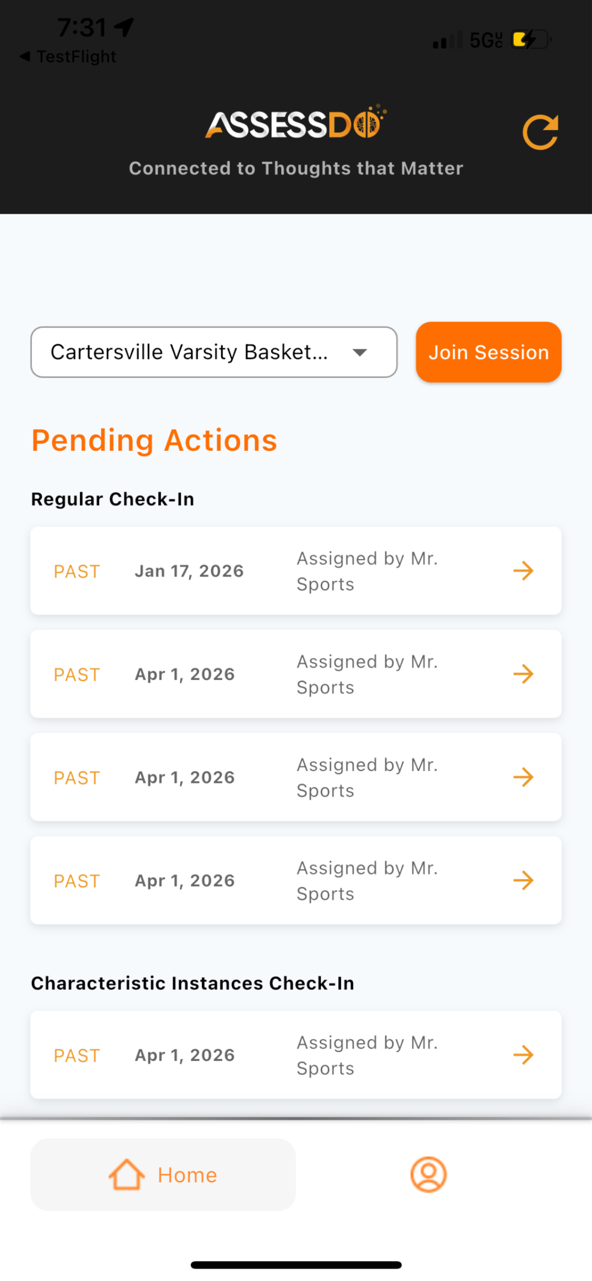Tap the Pending Actions heading
Screen dimensions: 592x1281
tap(154, 440)
